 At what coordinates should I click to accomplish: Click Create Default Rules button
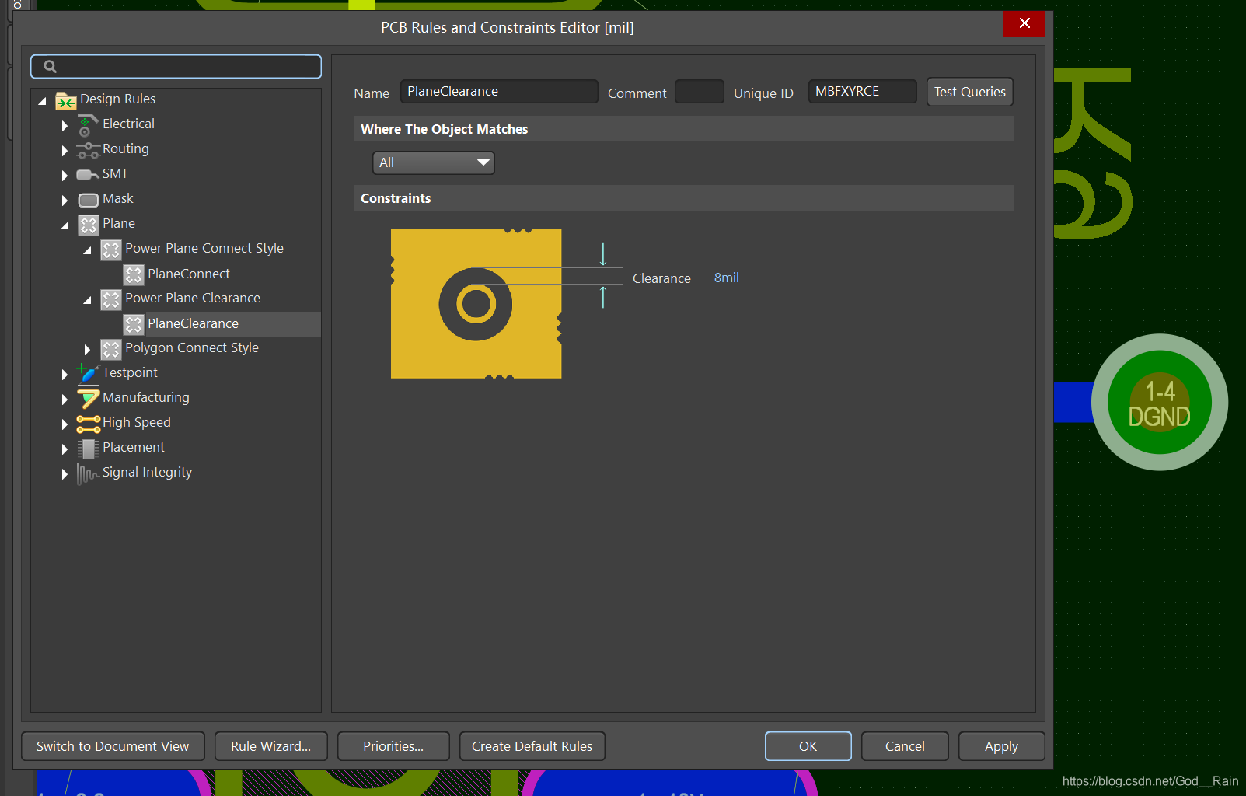[532, 746]
